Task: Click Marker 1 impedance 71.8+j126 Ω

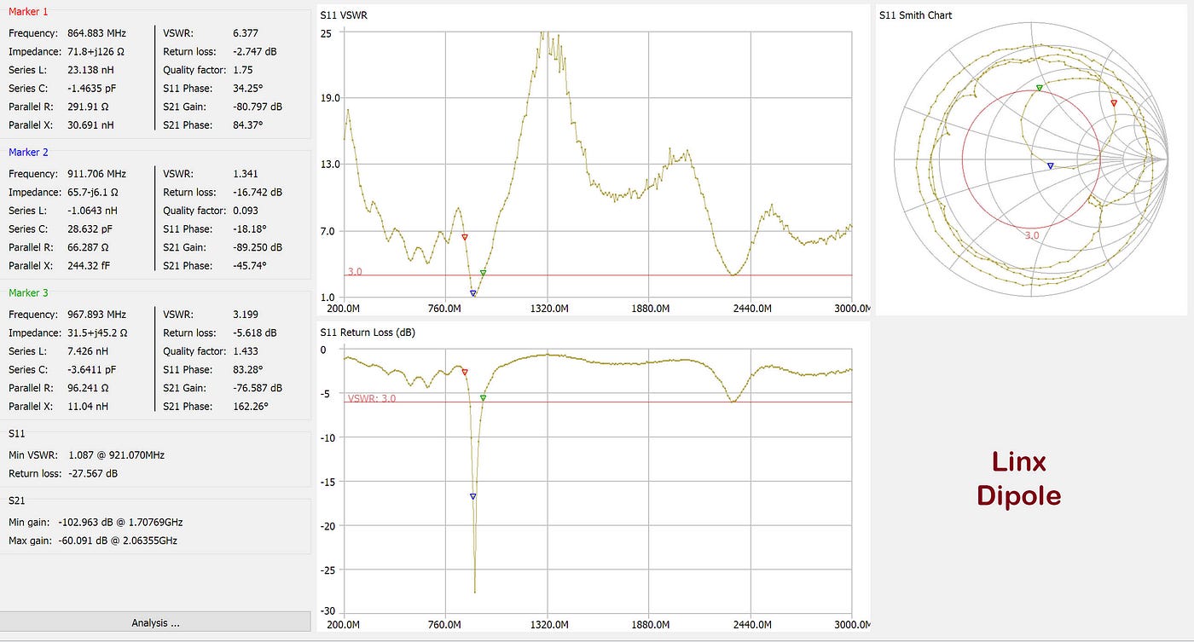Action: 96,51
